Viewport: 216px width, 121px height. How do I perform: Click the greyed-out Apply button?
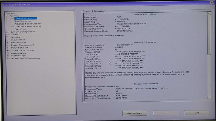[x=166, y=113]
